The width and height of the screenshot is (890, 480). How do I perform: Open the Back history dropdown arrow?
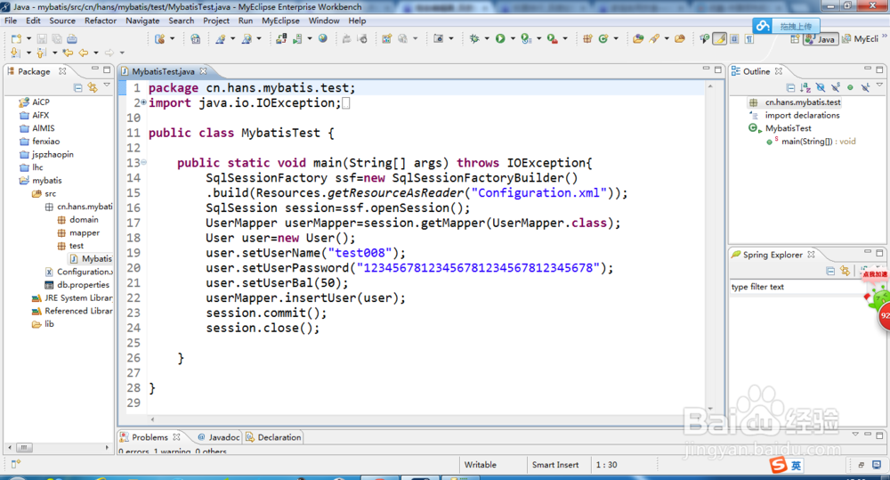click(x=96, y=53)
